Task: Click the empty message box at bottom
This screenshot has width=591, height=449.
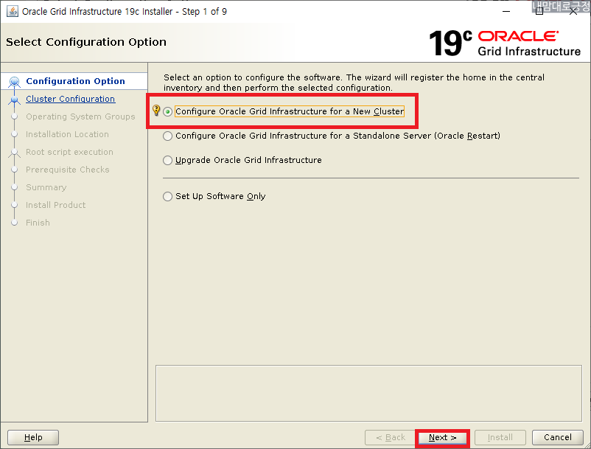Action: [368, 393]
